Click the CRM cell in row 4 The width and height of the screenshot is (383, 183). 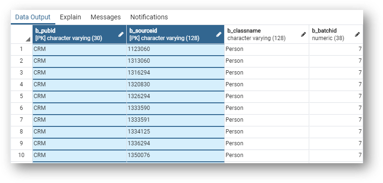(79, 84)
